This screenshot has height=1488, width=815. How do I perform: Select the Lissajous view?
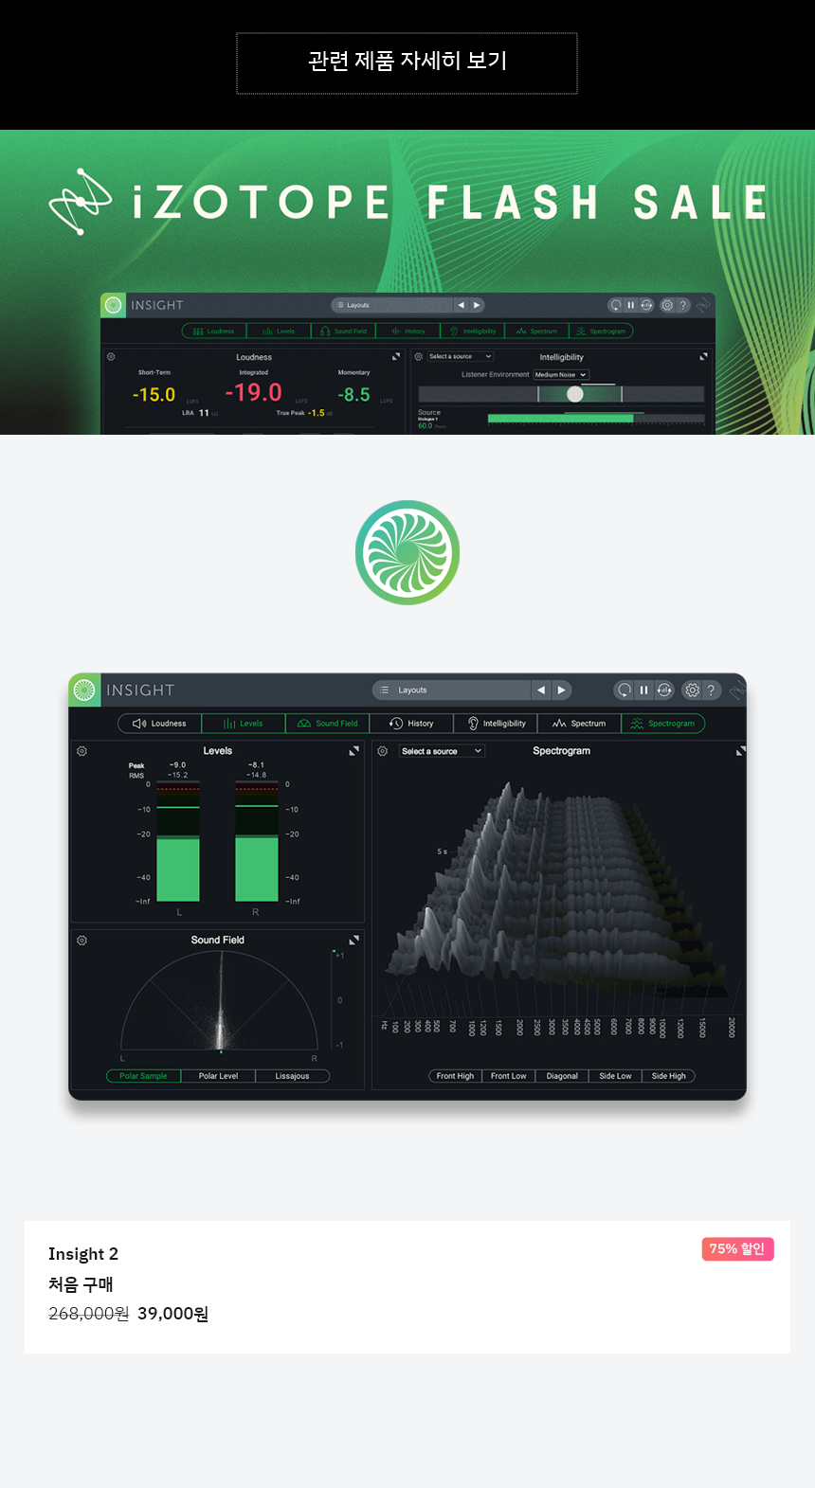(292, 1076)
